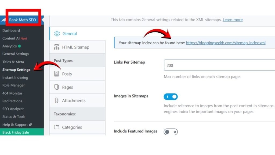Click the HTML Sitemap hierarchy icon
The height and width of the screenshot is (155, 275).
(x=56, y=47)
